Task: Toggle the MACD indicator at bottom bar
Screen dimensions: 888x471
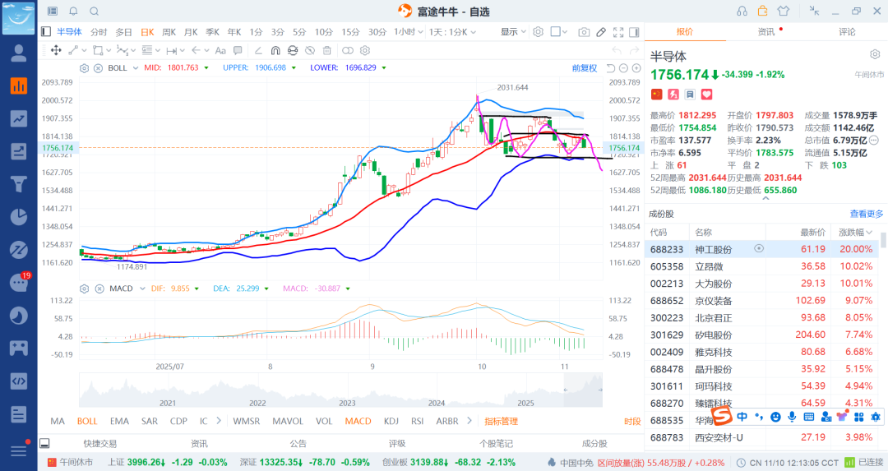Action: click(358, 421)
